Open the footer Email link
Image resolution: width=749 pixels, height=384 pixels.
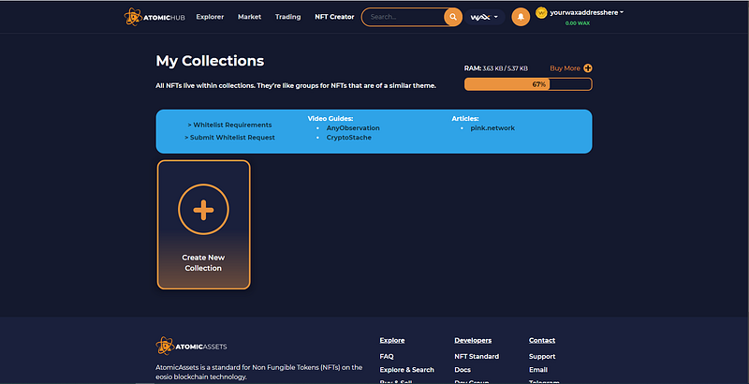coord(537,370)
